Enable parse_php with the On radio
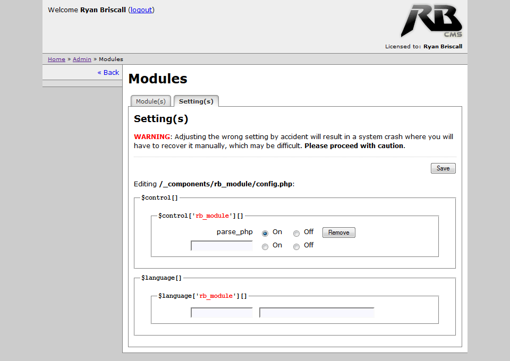The height and width of the screenshot is (361, 510). point(265,233)
